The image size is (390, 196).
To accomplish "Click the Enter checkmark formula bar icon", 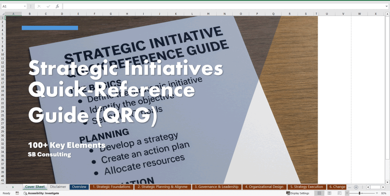I will point(48,7).
